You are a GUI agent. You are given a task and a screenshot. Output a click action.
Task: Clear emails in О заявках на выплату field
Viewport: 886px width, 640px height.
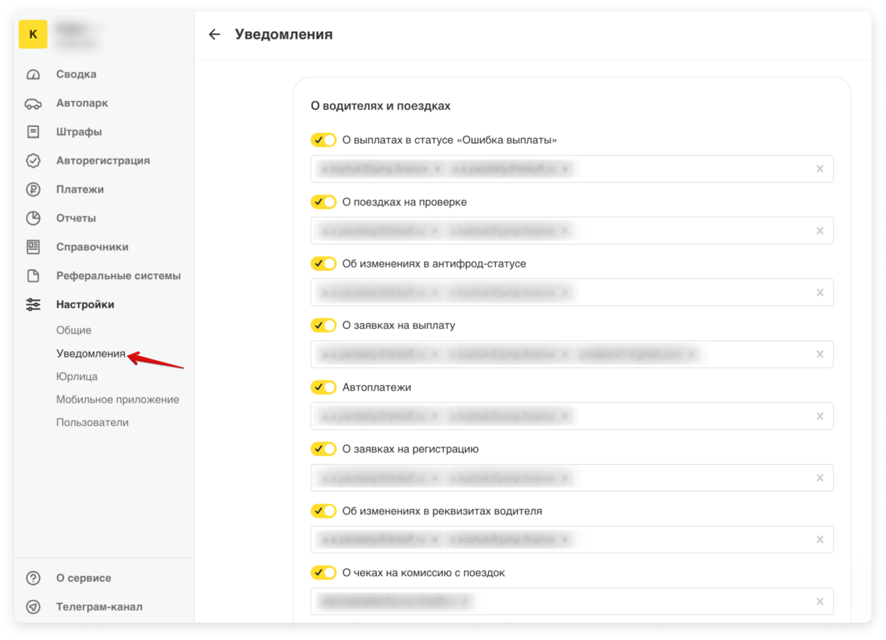(820, 355)
